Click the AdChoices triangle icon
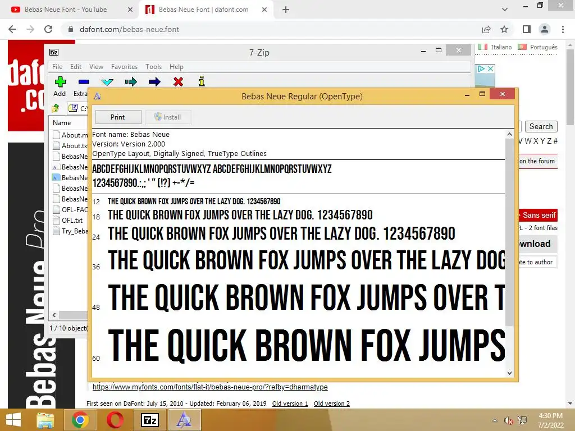This screenshot has width=575, height=431. [x=481, y=68]
